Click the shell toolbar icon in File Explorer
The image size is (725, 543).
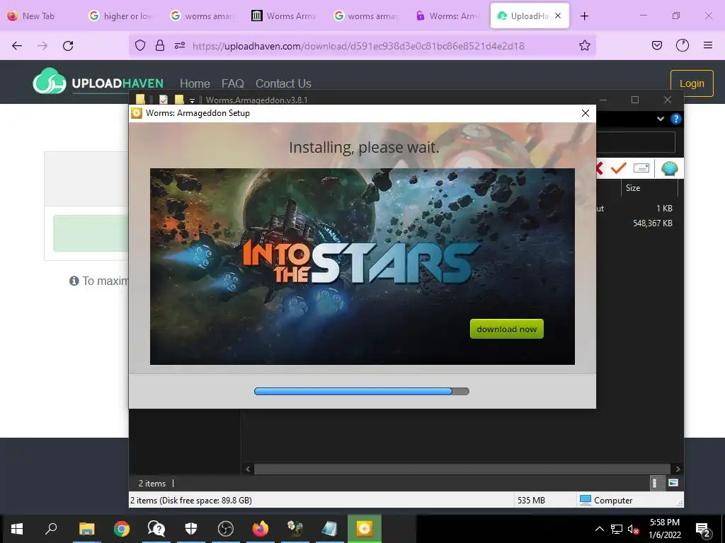[669, 168]
